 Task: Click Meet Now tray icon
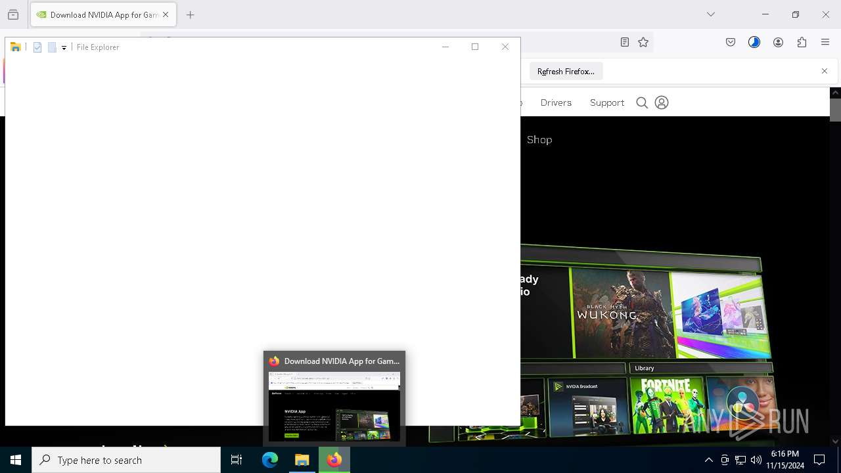[724, 460]
